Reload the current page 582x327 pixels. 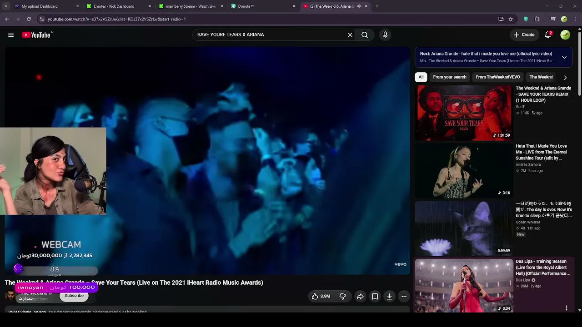coord(29,19)
